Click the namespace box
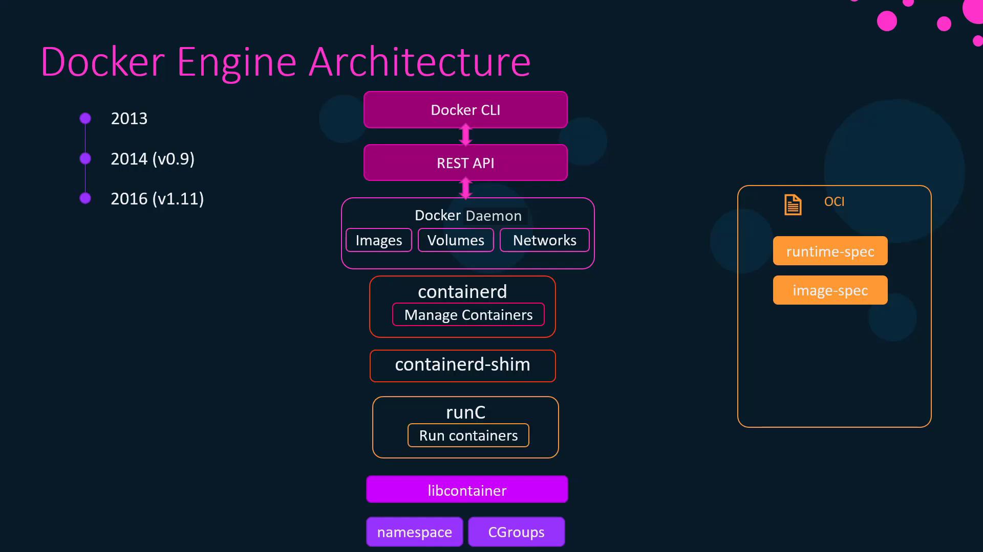 tap(414, 532)
